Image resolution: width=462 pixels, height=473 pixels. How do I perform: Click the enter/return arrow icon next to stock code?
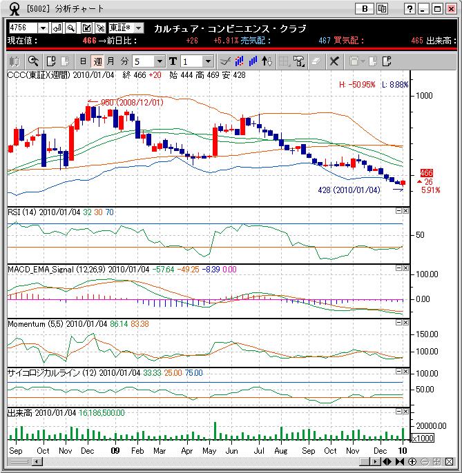[x=57, y=28]
